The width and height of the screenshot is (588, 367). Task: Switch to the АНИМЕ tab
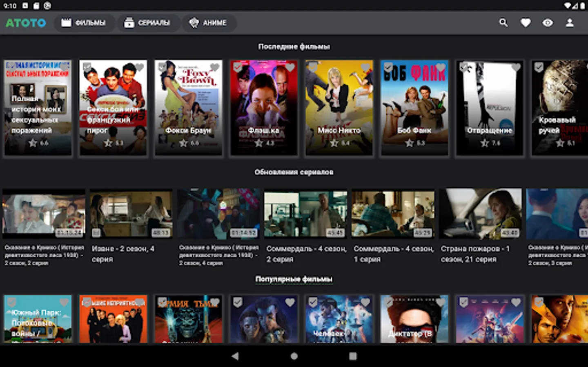pyautogui.click(x=208, y=23)
